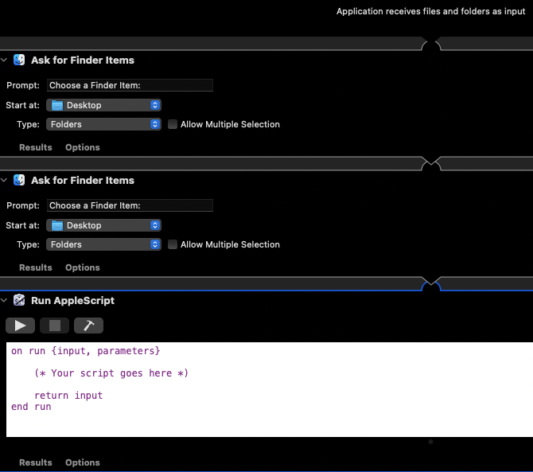Enable Allow Multiple Selection in the first action
Image resolution: width=533 pixels, height=472 pixels.
tap(173, 124)
